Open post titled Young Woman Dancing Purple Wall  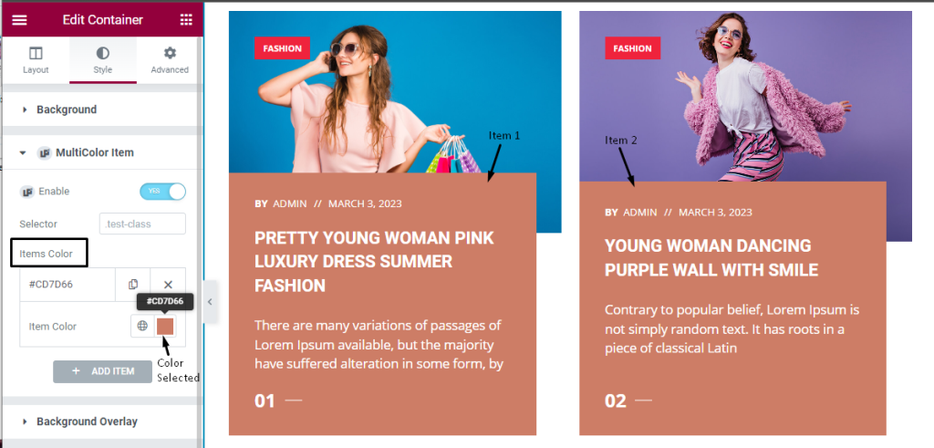point(711,257)
